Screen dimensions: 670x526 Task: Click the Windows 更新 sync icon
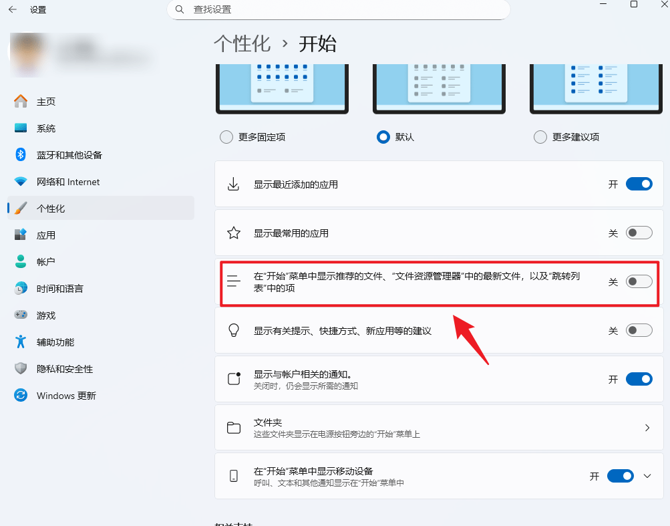click(21, 396)
